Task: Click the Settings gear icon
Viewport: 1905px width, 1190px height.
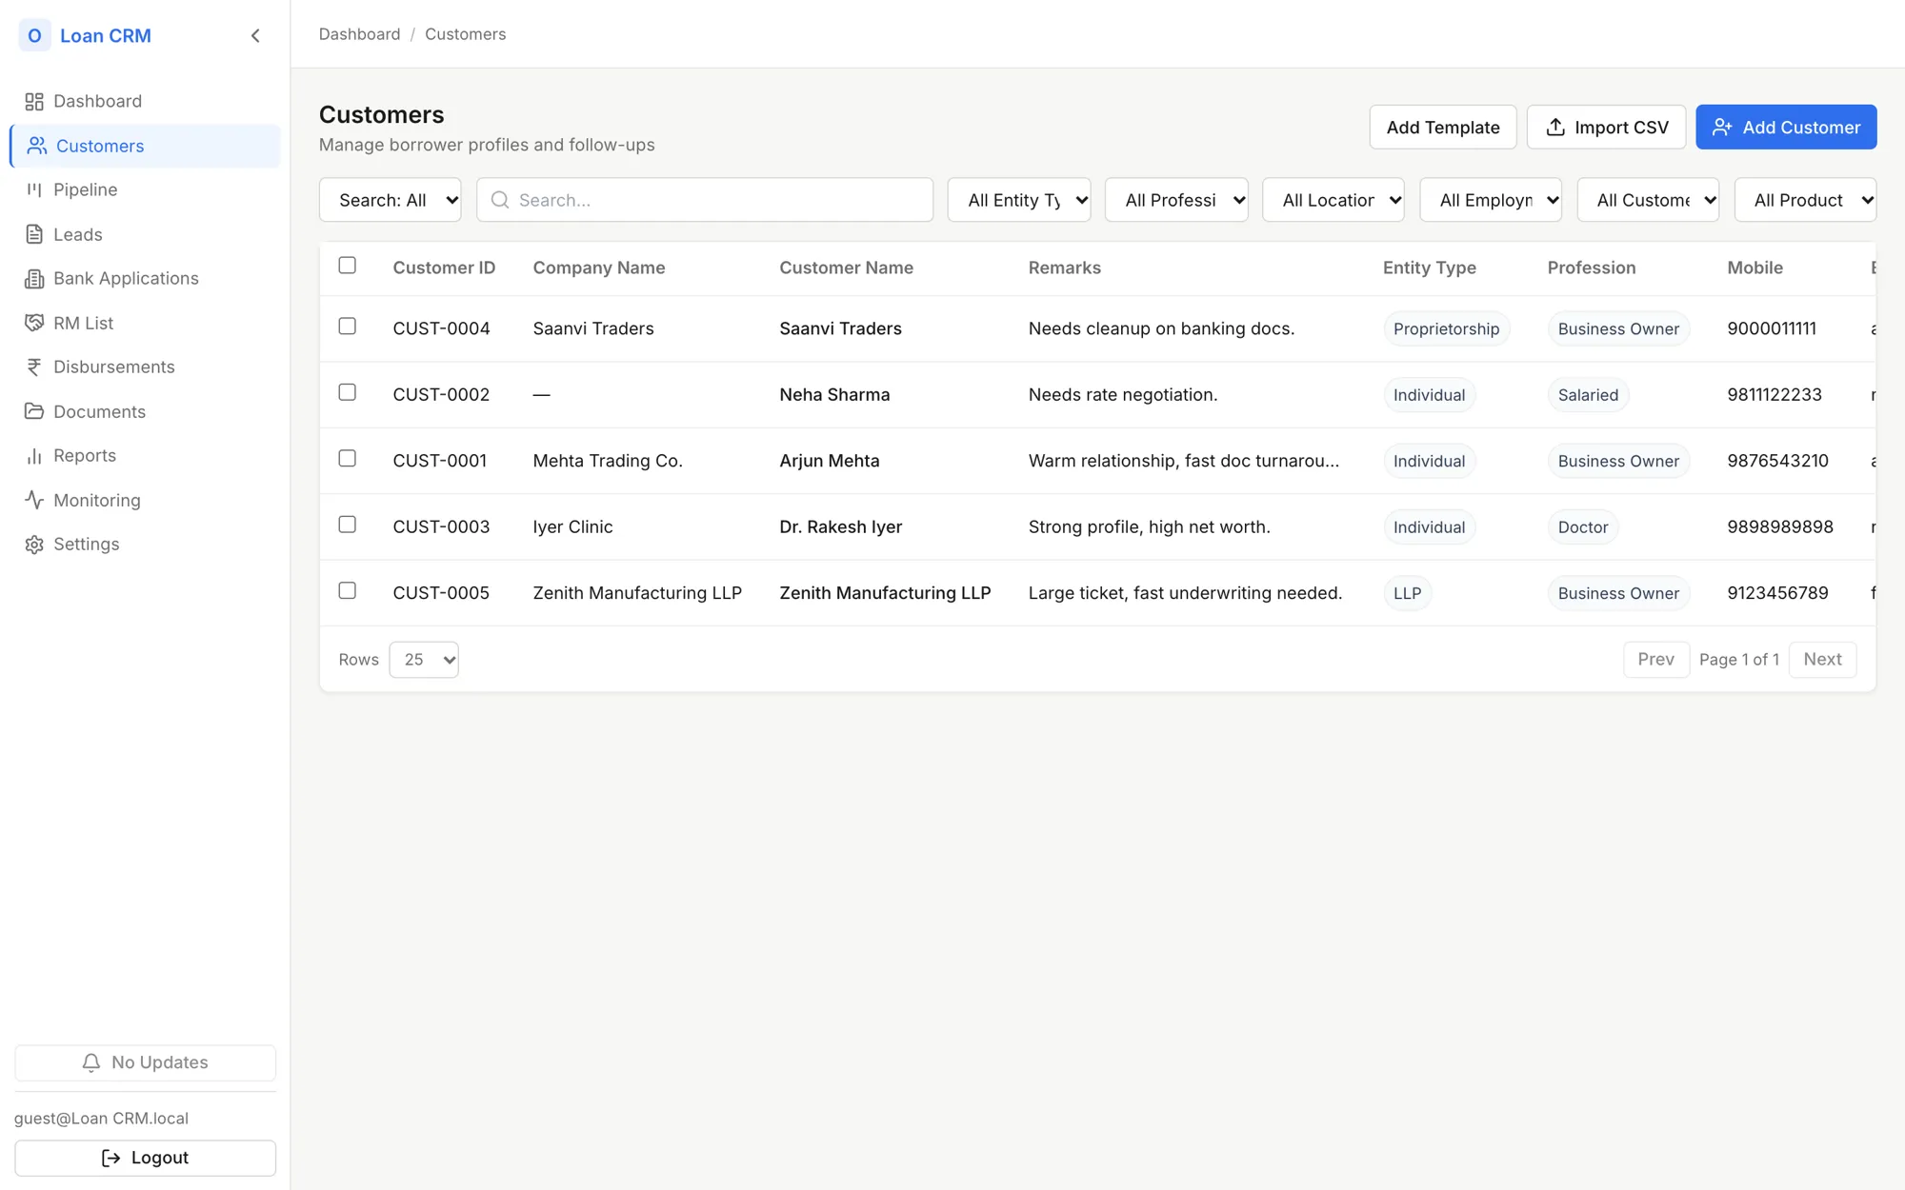Action: [34, 544]
